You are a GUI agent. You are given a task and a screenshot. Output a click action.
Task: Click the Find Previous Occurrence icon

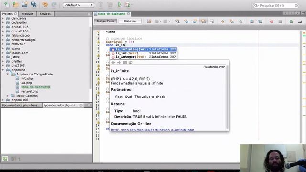tap(186, 21)
